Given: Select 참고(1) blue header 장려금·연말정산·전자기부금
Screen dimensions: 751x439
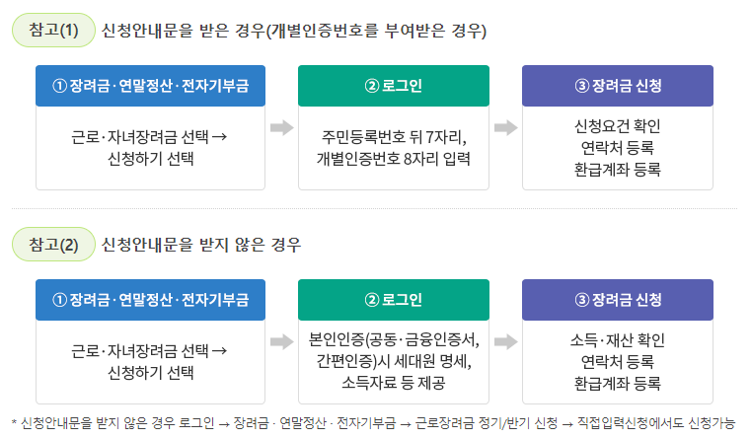Looking at the screenshot, I should click(150, 86).
